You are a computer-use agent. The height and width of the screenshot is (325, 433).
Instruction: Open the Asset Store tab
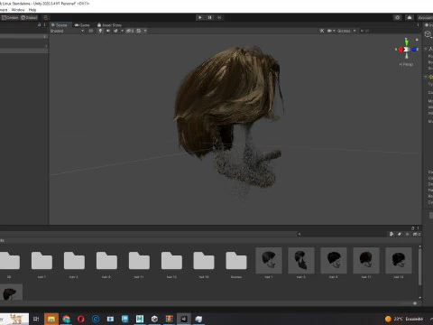tap(109, 25)
